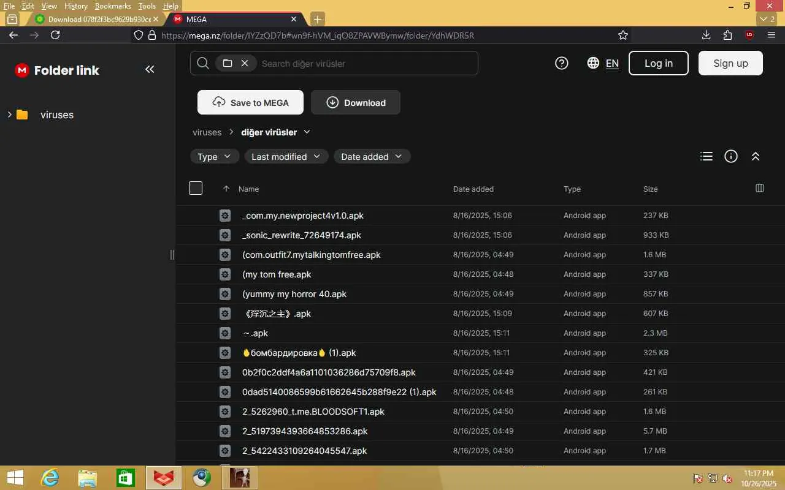The image size is (785, 490).
Task: Click the Sign up button
Action: click(x=730, y=63)
